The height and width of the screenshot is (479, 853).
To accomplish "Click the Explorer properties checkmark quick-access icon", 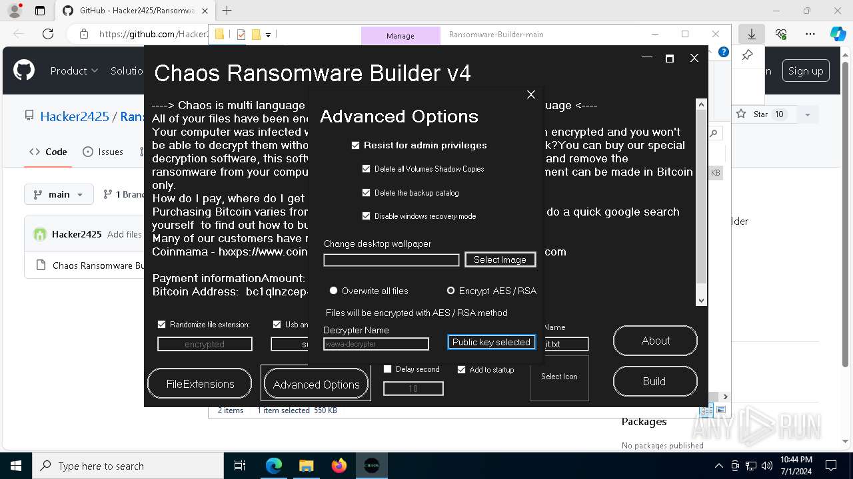I will (x=241, y=35).
